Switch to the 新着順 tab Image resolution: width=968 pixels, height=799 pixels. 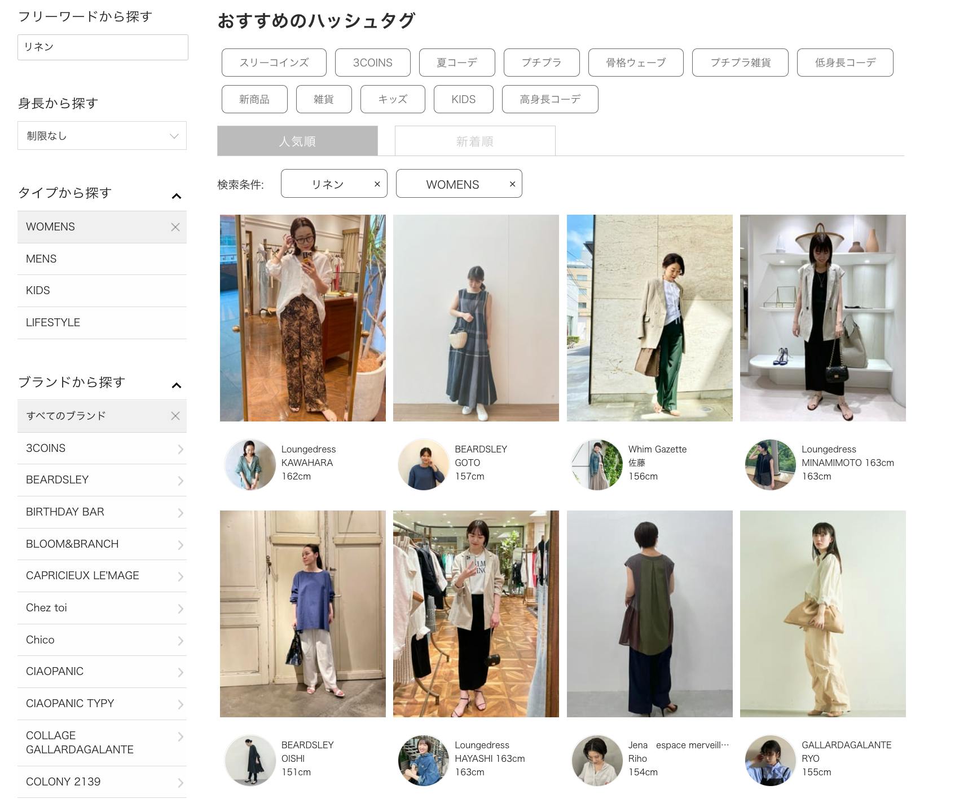tap(475, 141)
